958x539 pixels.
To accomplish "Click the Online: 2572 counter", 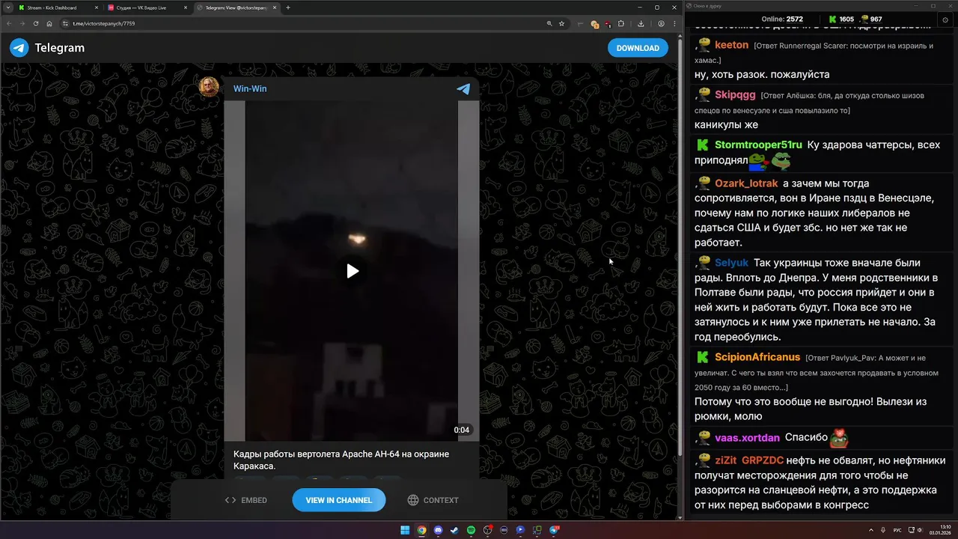I will point(781,19).
